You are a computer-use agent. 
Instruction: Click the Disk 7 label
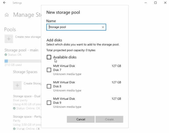57,70
